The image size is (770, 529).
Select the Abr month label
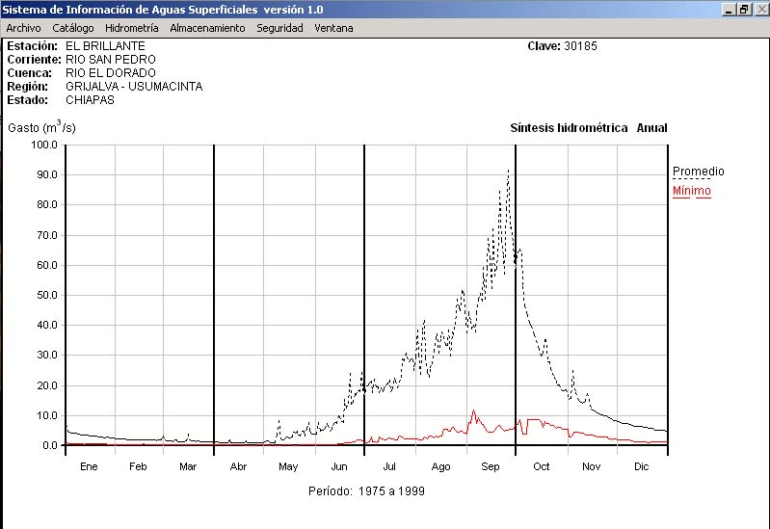pyautogui.click(x=238, y=466)
